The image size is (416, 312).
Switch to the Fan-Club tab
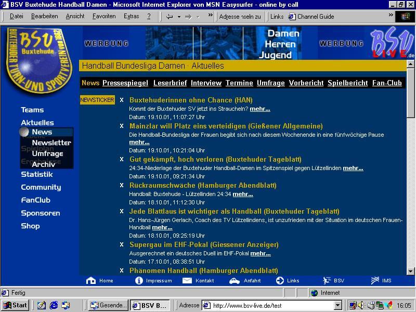tap(387, 83)
